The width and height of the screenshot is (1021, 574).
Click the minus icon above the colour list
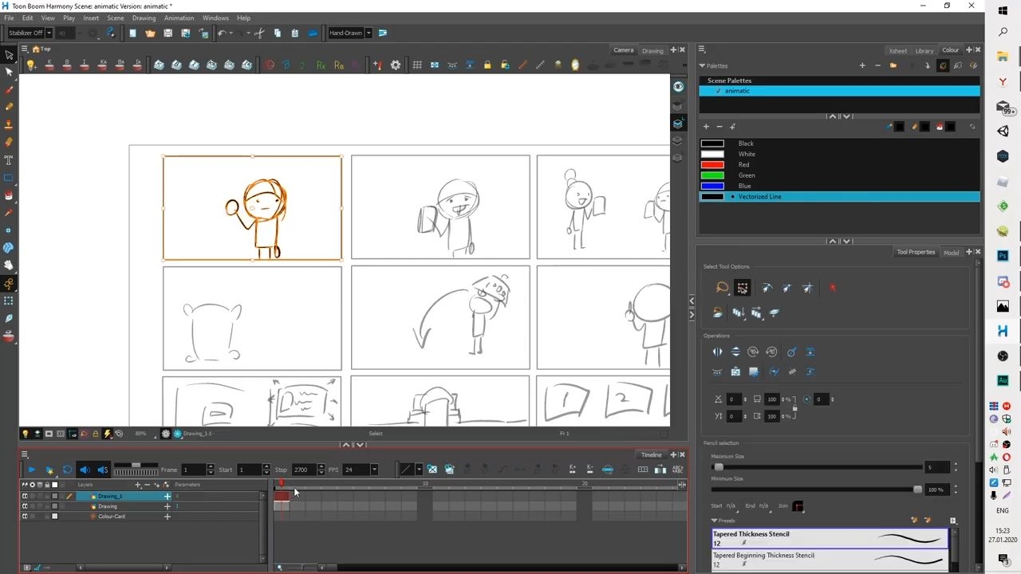click(x=719, y=126)
